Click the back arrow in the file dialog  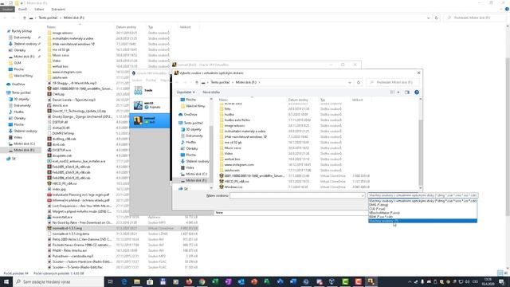177,82
